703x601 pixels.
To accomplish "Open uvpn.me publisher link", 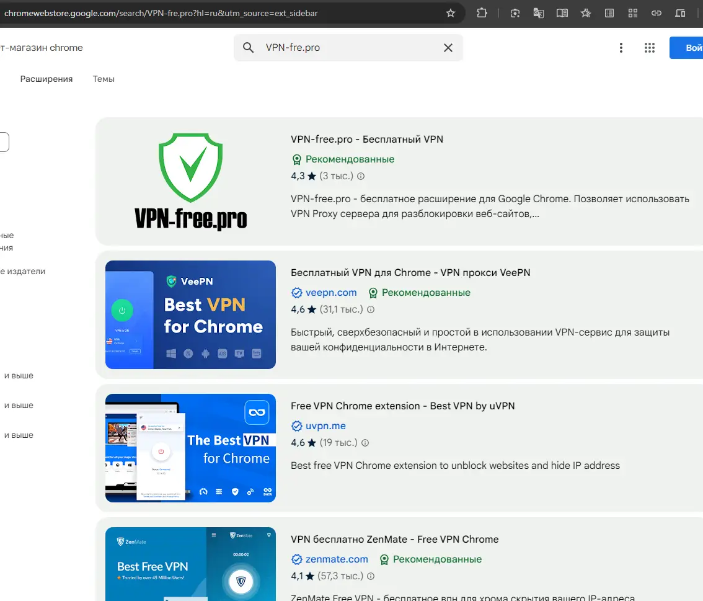I will click(x=325, y=425).
